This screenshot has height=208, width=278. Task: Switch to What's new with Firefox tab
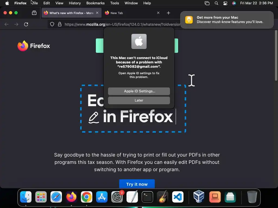[71, 13]
